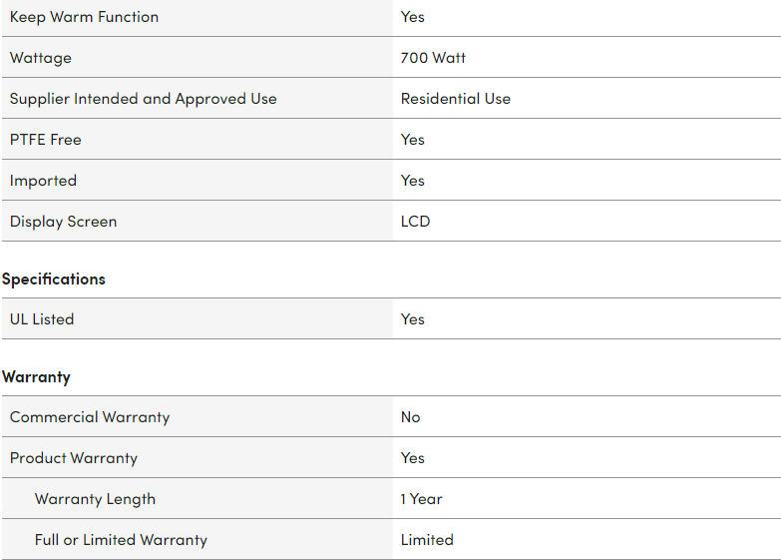Viewport: 781px width, 560px height.
Task: Select the 1 Year value
Action: [x=421, y=499]
